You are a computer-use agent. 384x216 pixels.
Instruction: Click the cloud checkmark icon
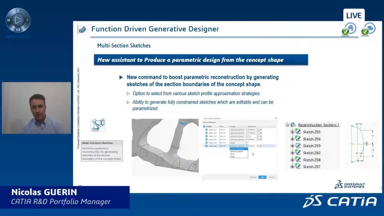[x=368, y=29]
